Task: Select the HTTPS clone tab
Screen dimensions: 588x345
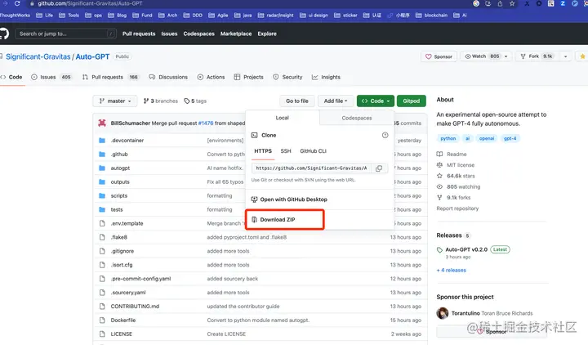Action: (x=263, y=151)
